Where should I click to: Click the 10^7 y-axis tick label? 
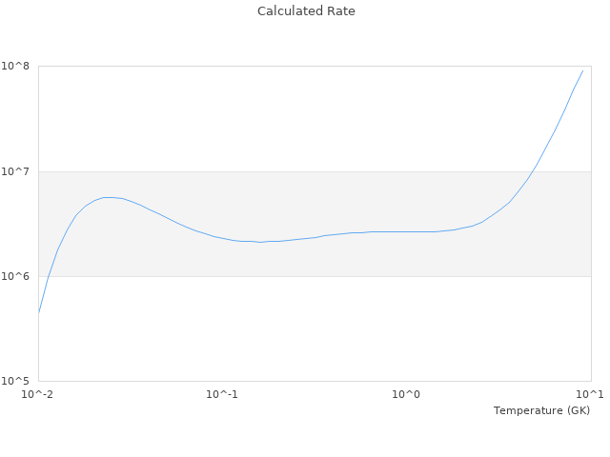click(17, 171)
